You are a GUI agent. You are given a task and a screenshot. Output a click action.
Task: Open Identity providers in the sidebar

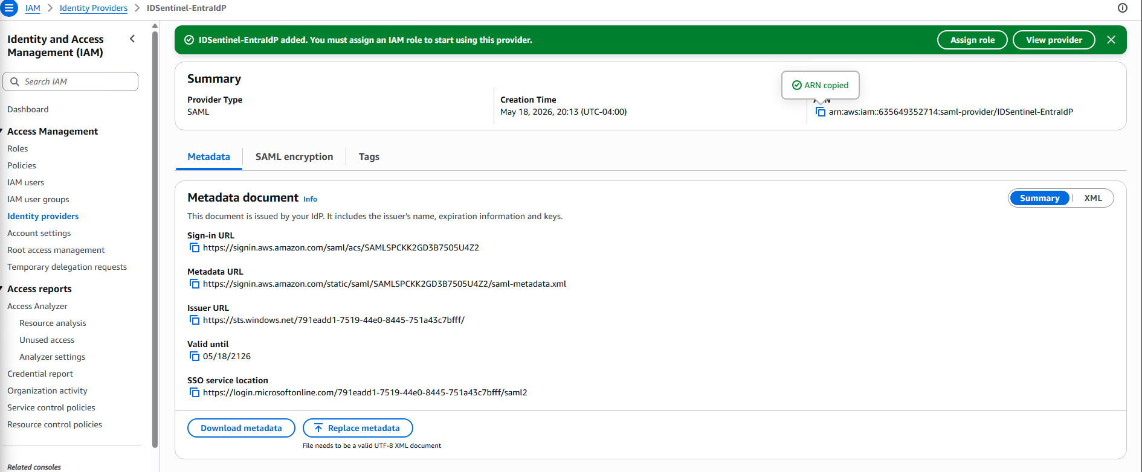point(43,216)
